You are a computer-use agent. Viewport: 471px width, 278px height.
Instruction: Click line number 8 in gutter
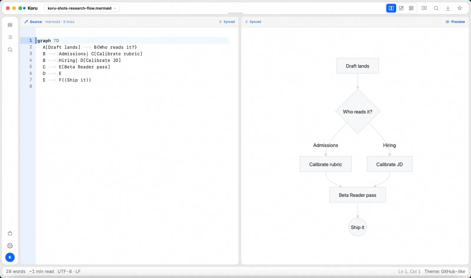coord(31,86)
